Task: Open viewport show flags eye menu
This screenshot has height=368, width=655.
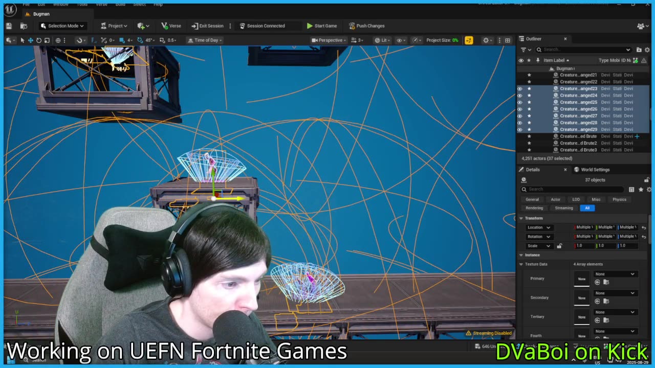Action: coord(401,40)
